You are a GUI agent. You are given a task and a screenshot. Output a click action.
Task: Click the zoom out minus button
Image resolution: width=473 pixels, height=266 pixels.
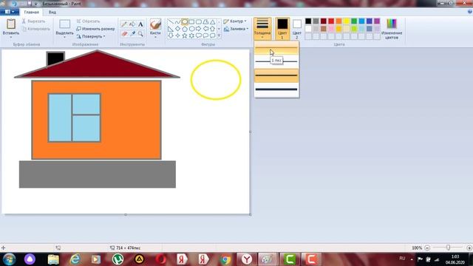click(x=427, y=248)
